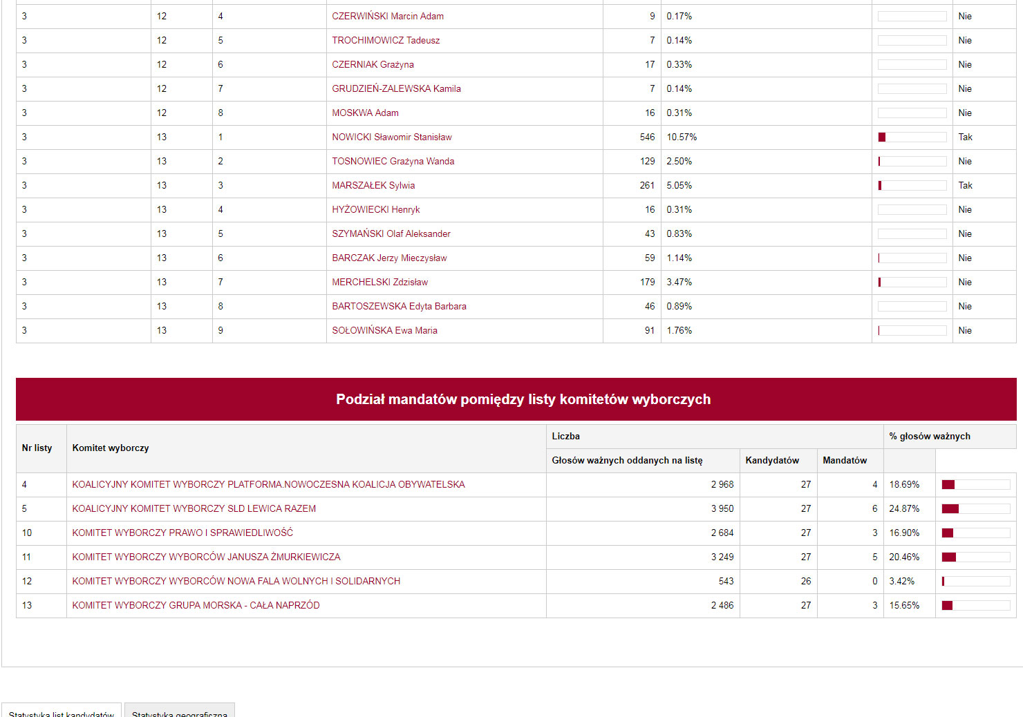Click SOŁOWIŃSKA Ewa Maria link

[x=384, y=331]
